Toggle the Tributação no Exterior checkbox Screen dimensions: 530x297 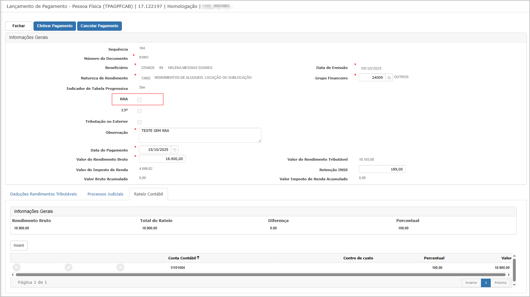[139, 122]
